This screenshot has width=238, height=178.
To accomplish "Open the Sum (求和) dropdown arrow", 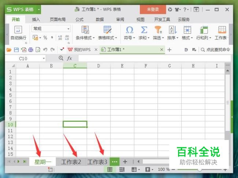I will coord(148,38).
